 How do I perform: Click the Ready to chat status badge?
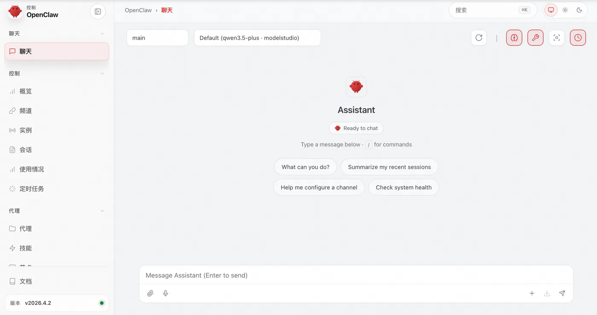[x=356, y=128]
